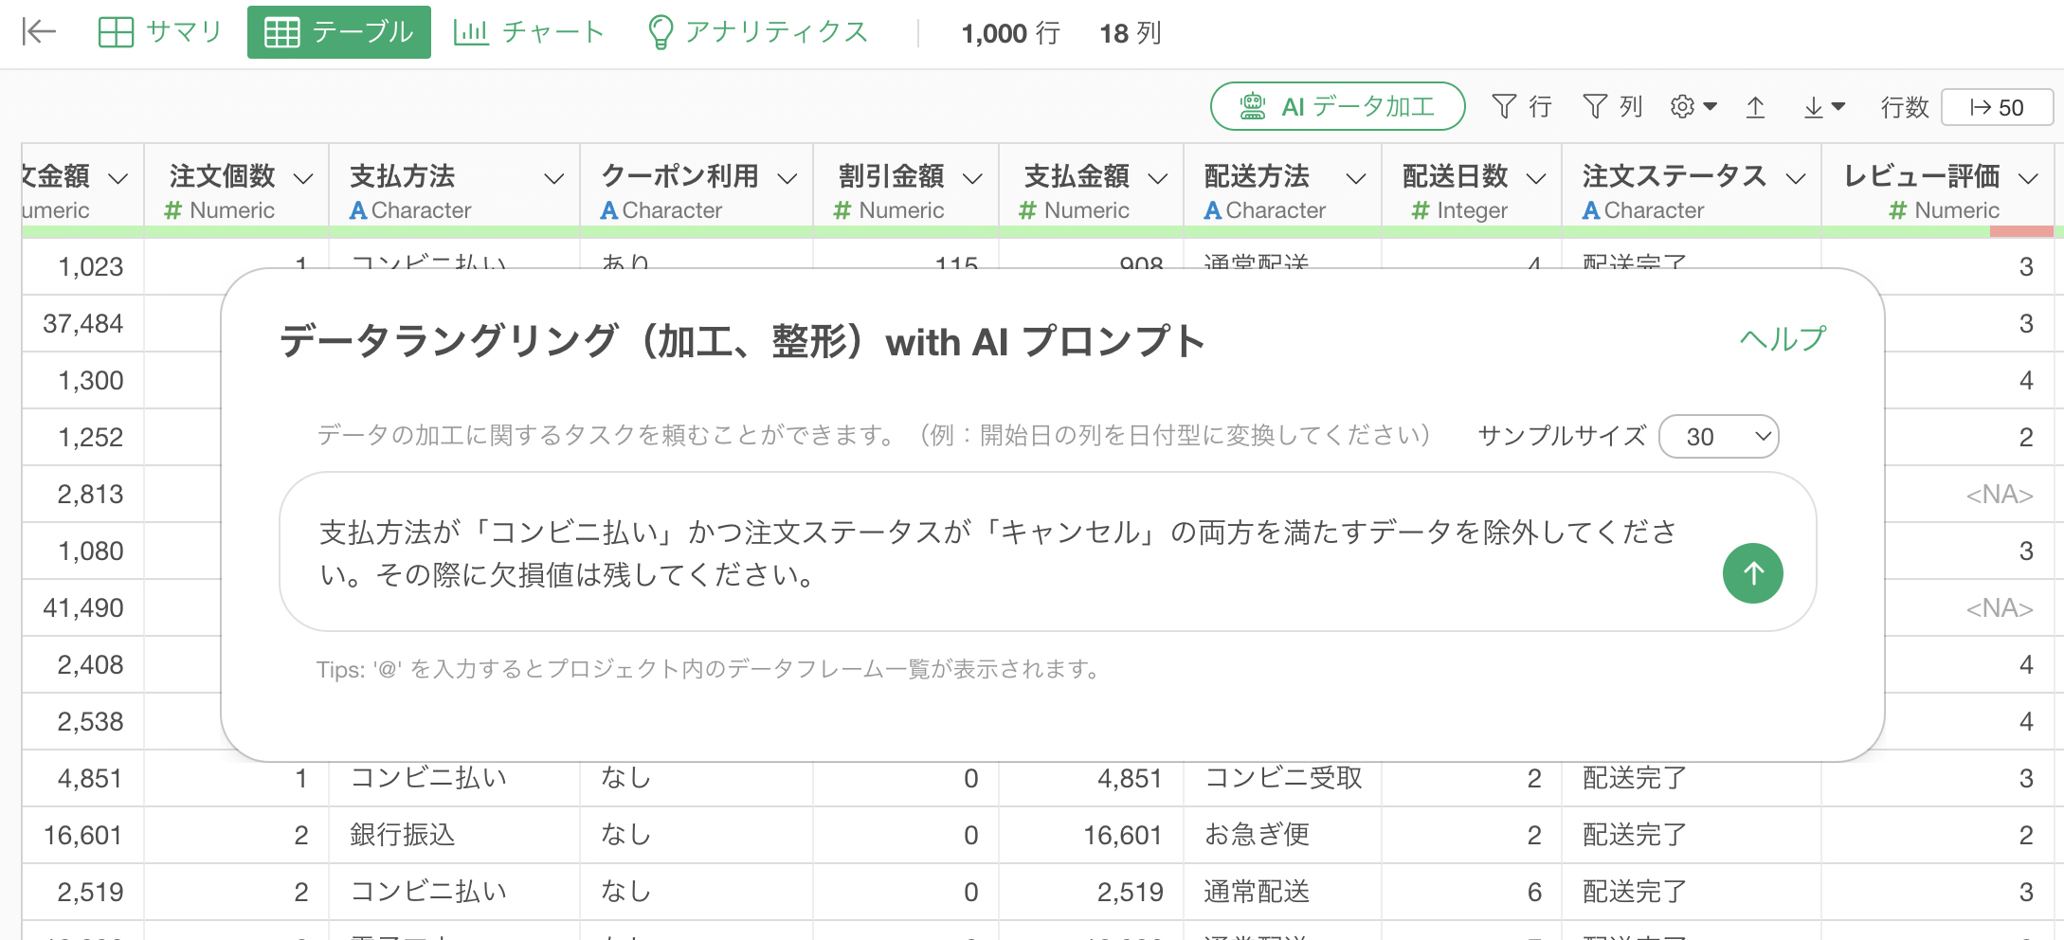Viewport: 2064px width, 940px height.
Task: Expand the 支払方法 column menu
Action: click(553, 178)
